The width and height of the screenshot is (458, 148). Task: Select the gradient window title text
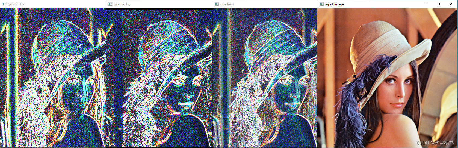pyautogui.click(x=227, y=4)
